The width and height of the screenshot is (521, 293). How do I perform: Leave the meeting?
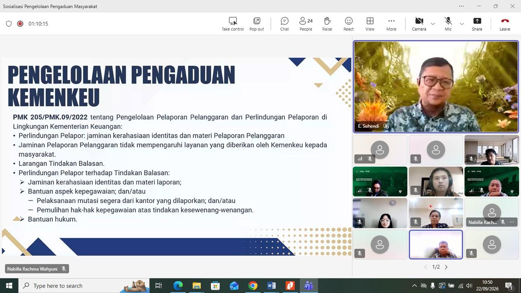505,24
